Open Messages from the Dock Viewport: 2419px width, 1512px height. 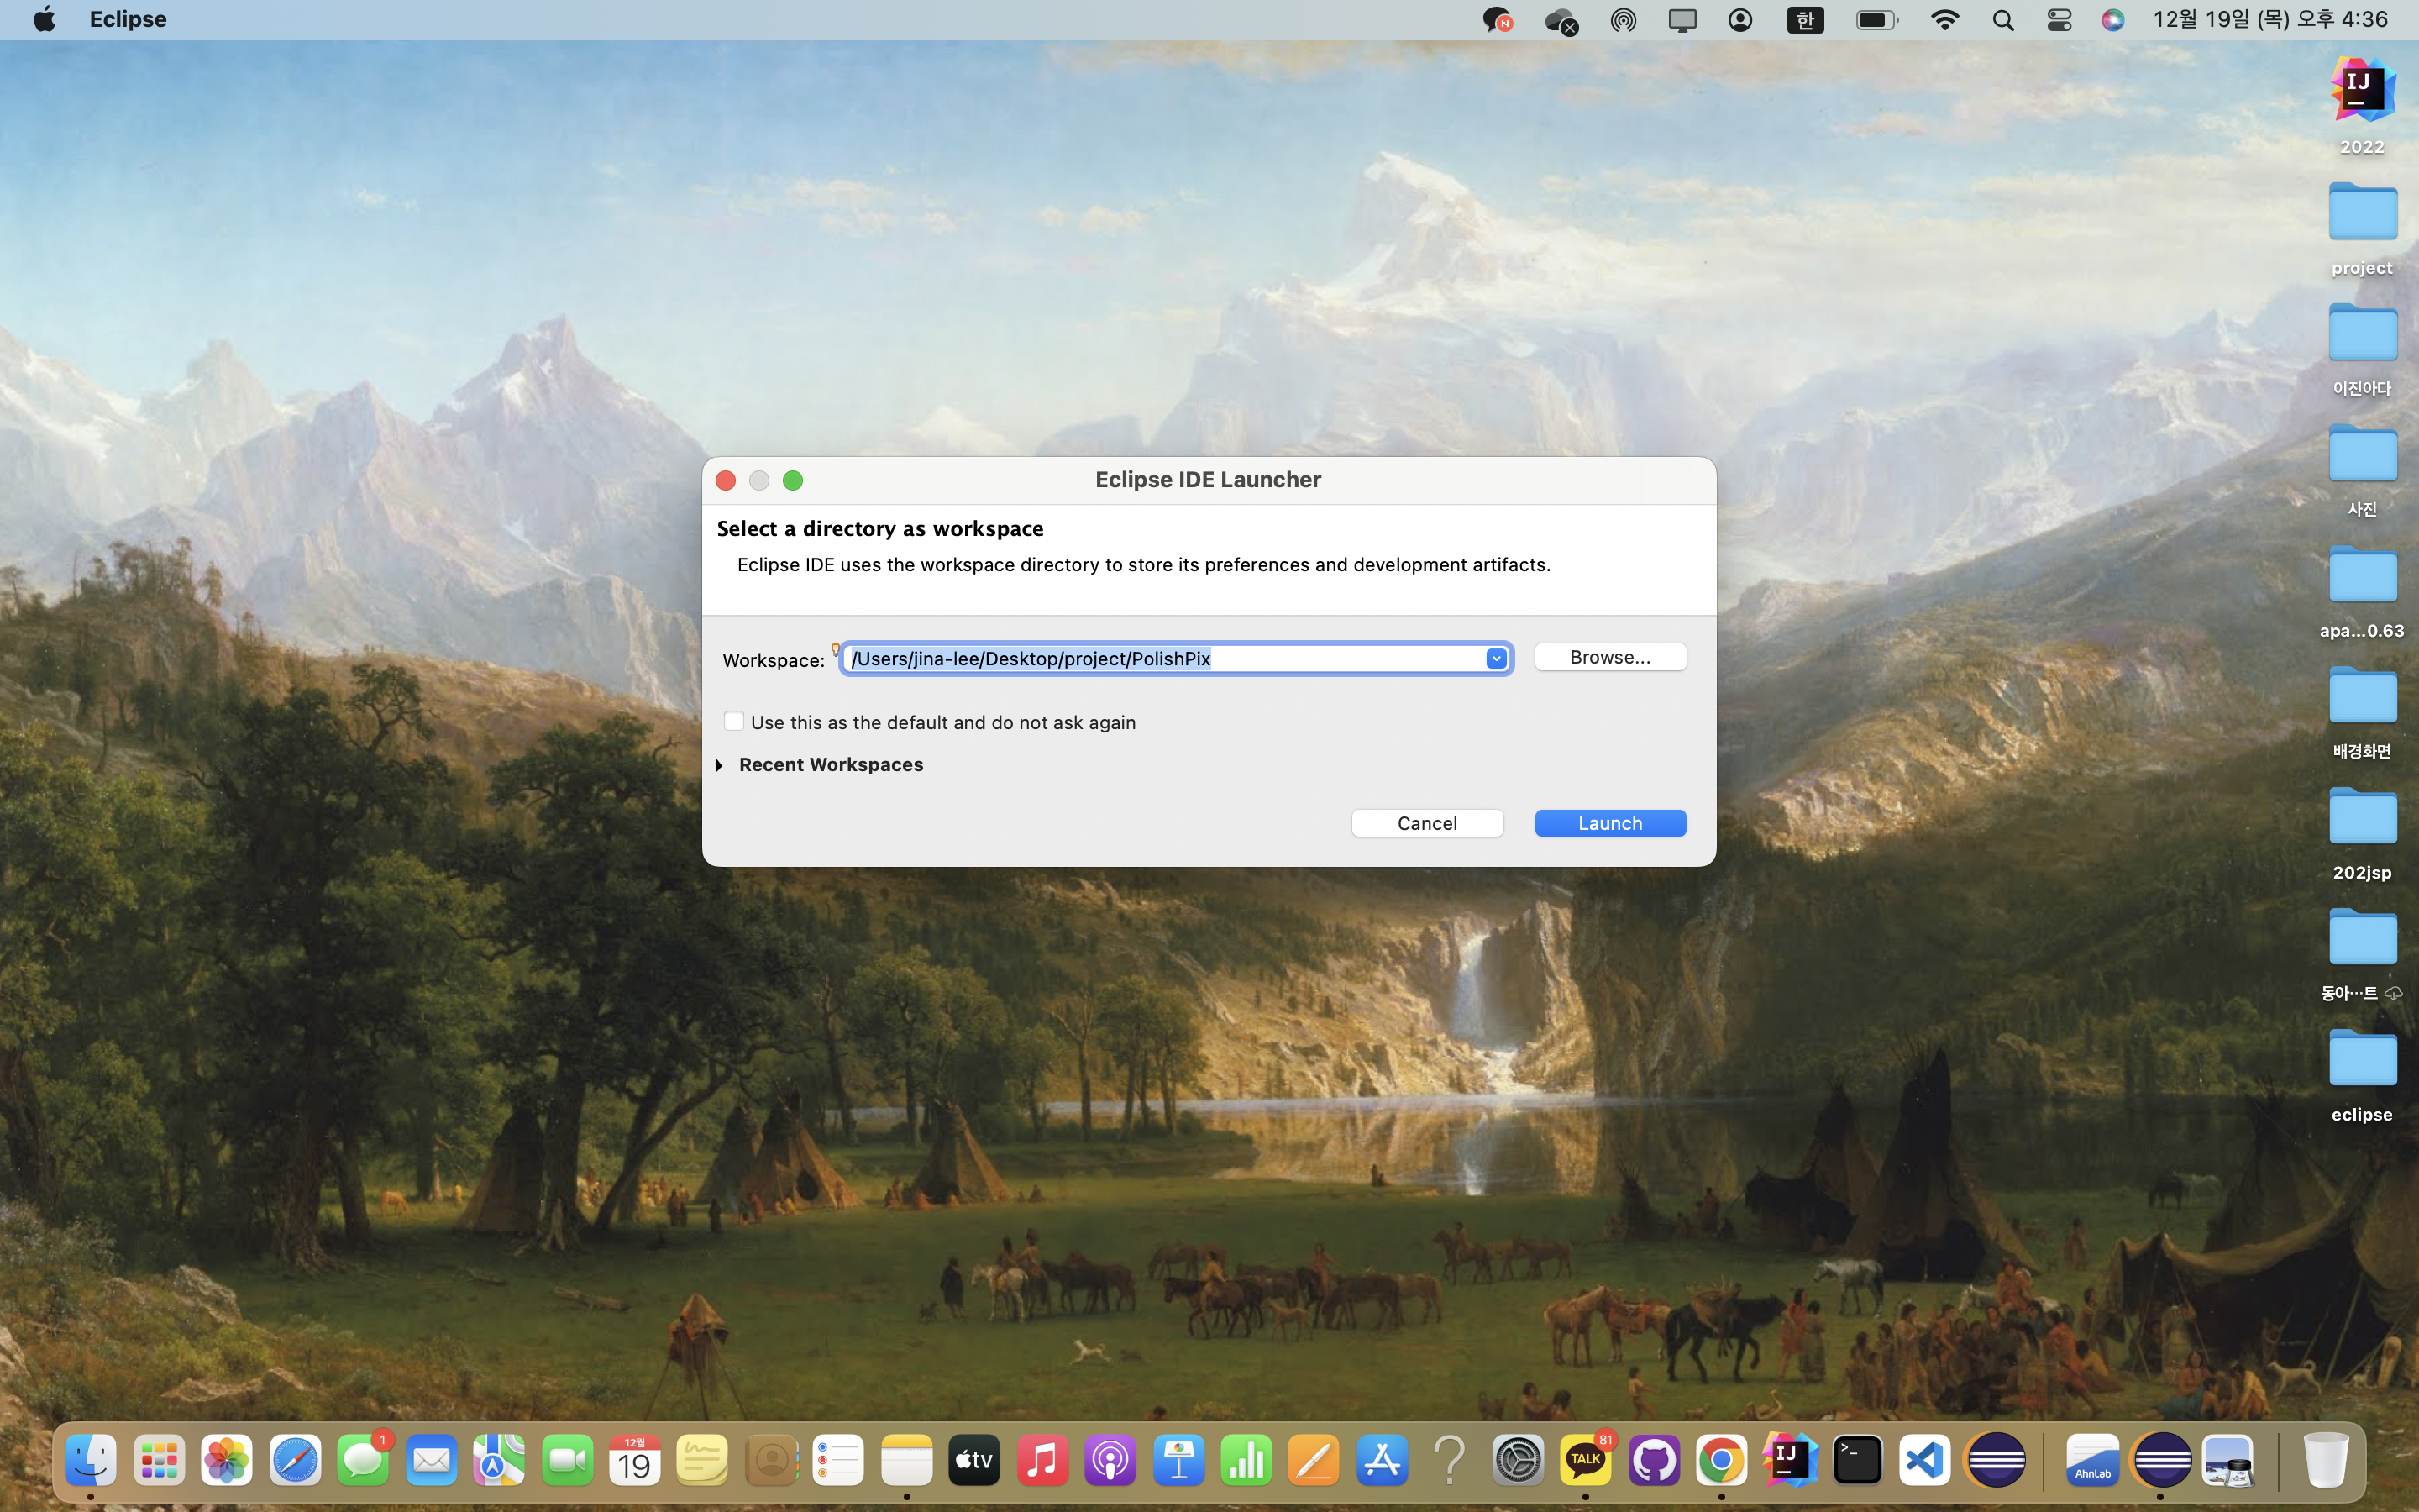(363, 1461)
